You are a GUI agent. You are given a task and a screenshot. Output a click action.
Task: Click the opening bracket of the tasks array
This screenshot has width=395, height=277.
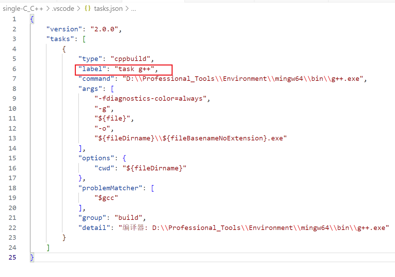(x=84, y=39)
